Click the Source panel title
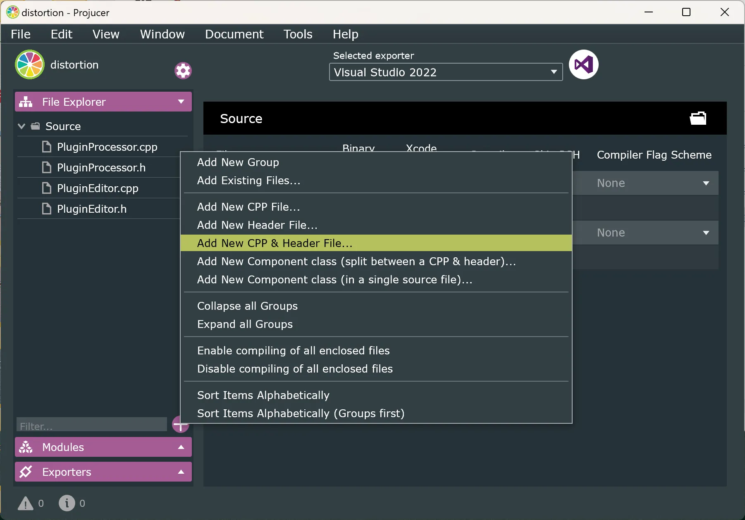Viewport: 745px width, 520px height. tap(241, 119)
